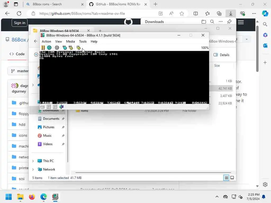Click the ACPI power shutdown icon in 86Box
The height and width of the screenshot is (203, 271).
(x=57, y=48)
